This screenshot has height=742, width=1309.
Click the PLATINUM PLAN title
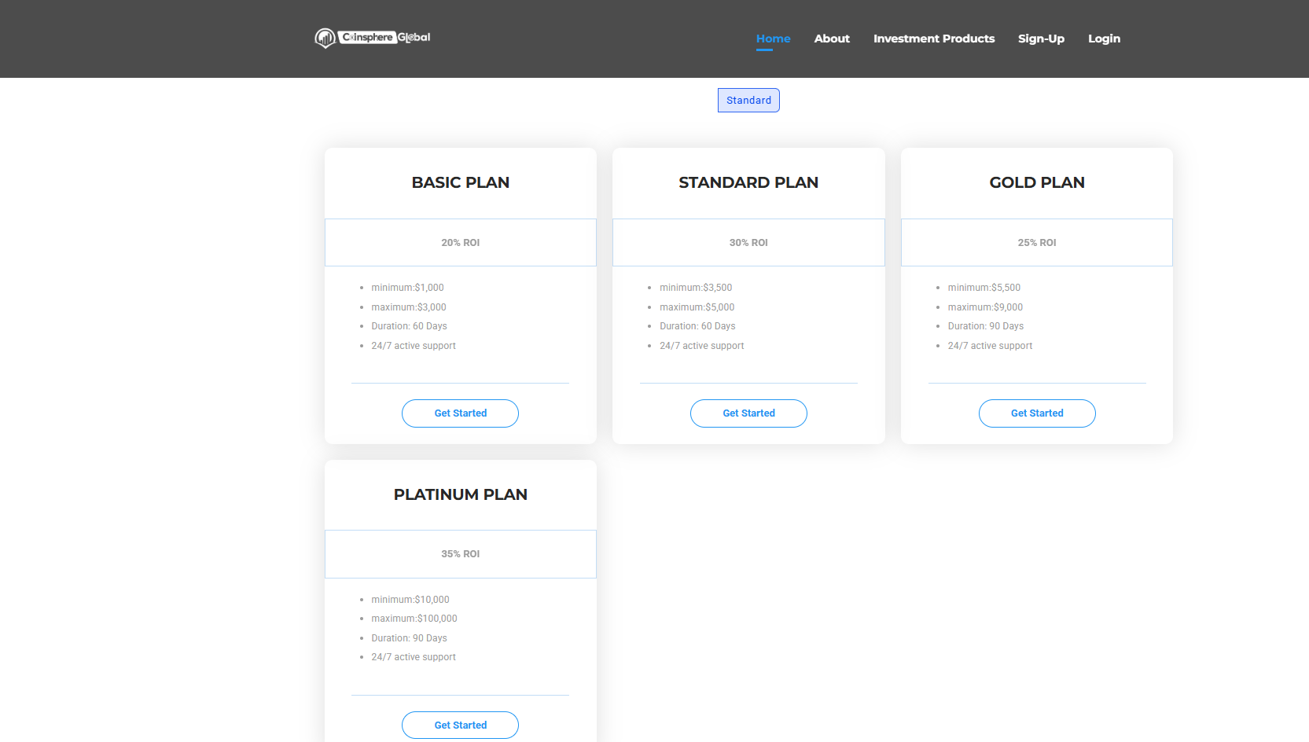pyautogui.click(x=460, y=494)
